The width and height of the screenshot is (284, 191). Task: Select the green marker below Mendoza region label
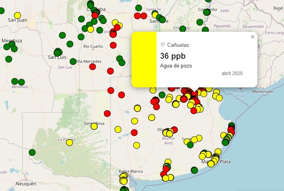click(x=21, y=82)
